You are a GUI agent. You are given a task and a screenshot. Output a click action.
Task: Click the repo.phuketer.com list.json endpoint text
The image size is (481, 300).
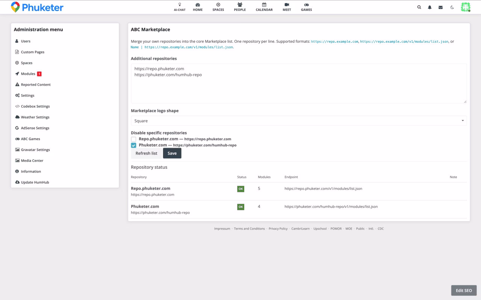click(x=324, y=189)
